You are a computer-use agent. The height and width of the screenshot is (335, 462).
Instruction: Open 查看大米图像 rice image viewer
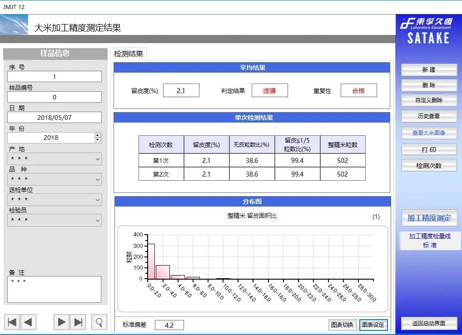tap(429, 133)
